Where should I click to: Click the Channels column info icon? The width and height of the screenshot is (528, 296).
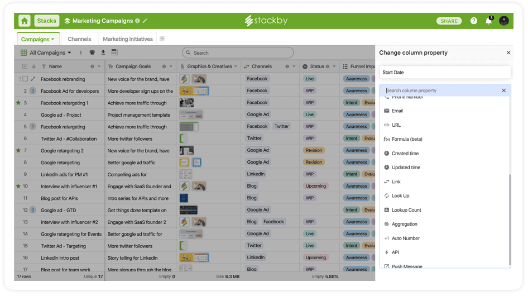[287, 66]
